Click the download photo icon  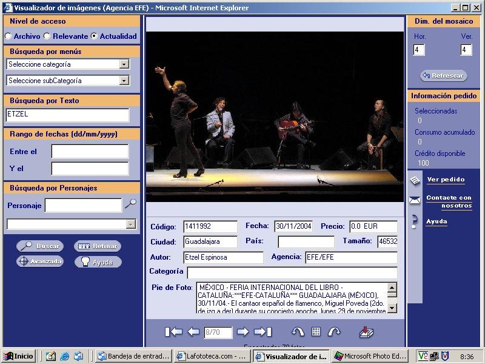[x=366, y=332]
